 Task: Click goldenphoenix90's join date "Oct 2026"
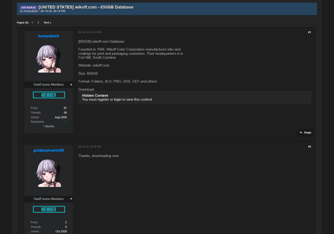(61, 232)
